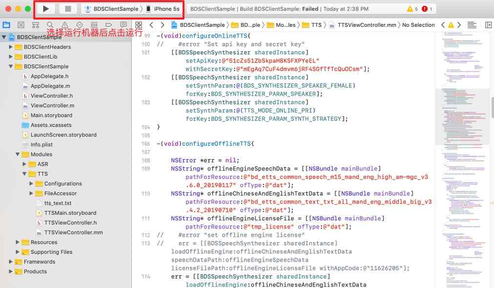Collapse the BDSClientSample project root
This screenshot has height=288, width=494.
click(4, 37)
